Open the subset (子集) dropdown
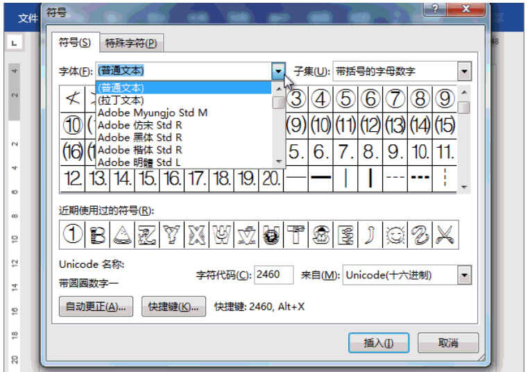 [464, 71]
